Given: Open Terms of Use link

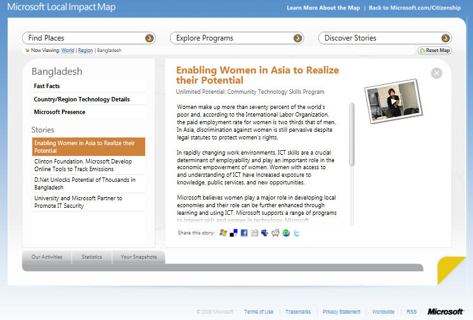Looking at the screenshot, I should (x=259, y=312).
